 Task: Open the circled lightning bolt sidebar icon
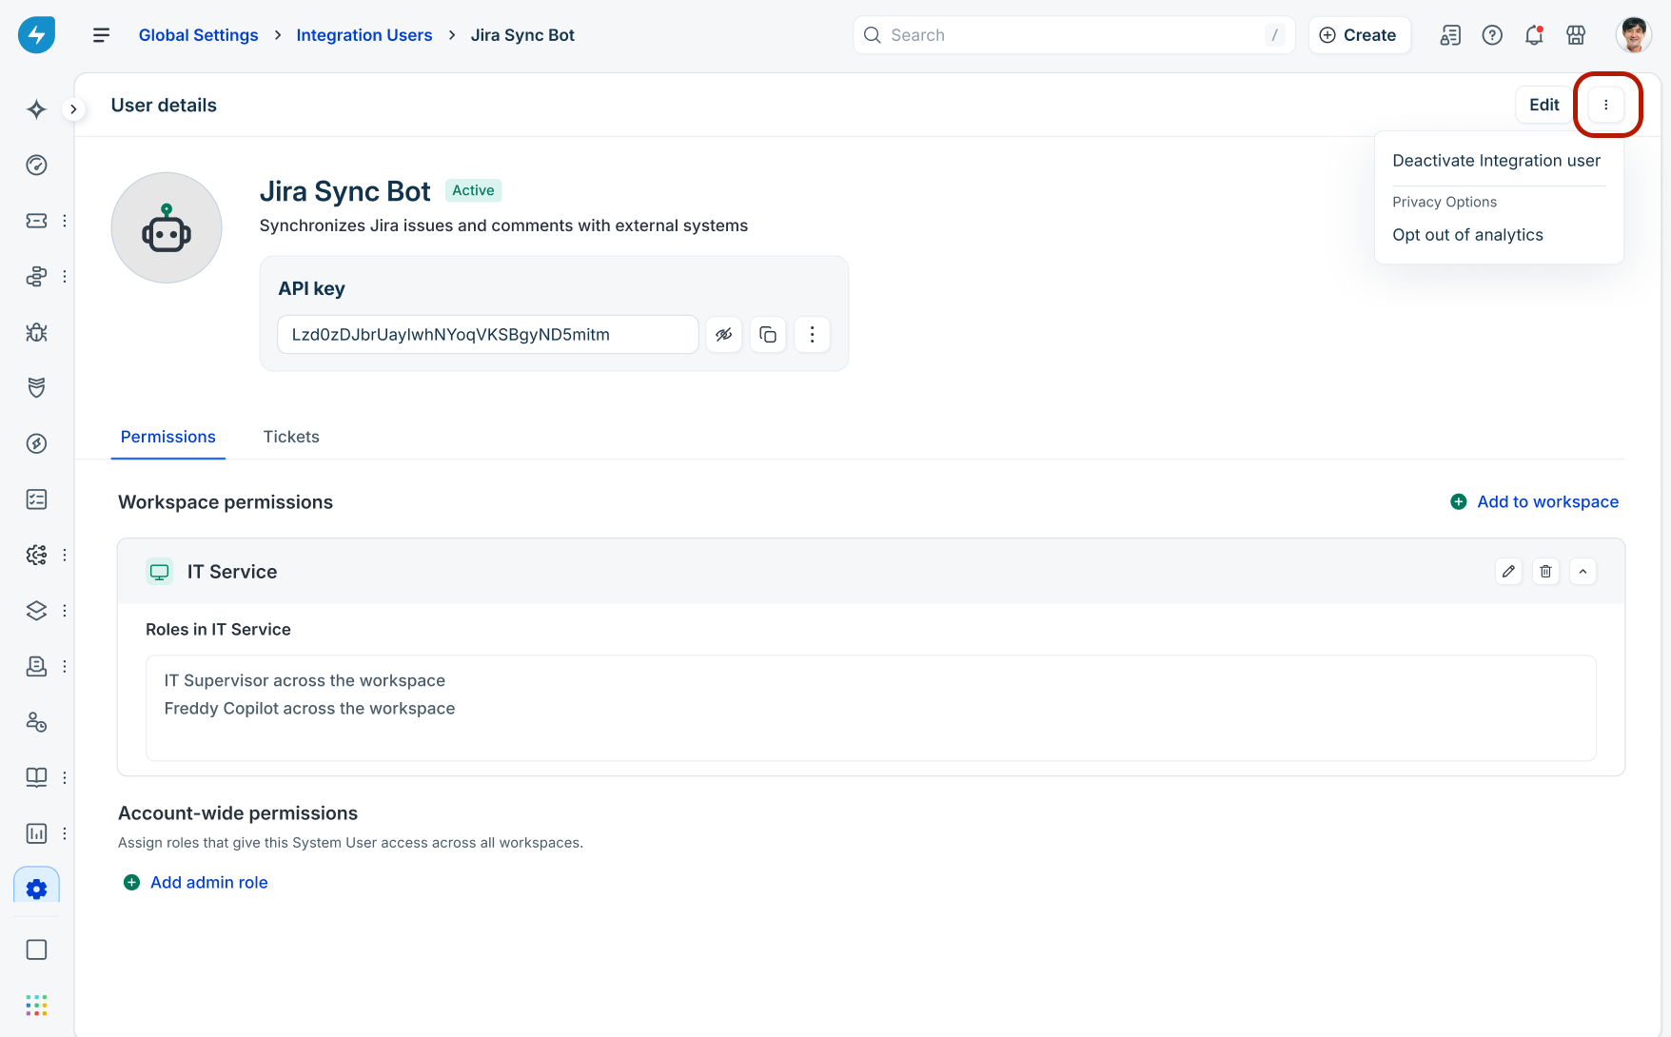(36, 443)
